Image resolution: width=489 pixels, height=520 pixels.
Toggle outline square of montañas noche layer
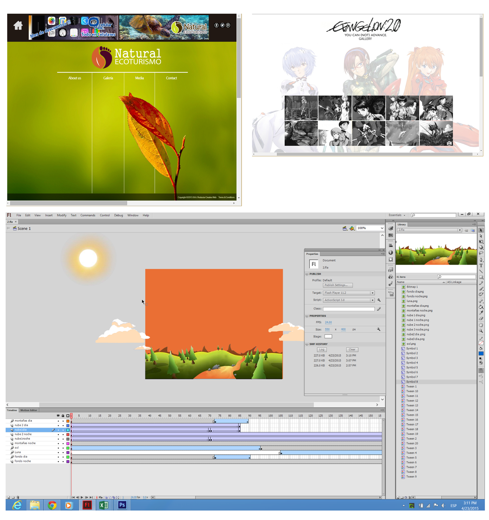click(x=68, y=444)
